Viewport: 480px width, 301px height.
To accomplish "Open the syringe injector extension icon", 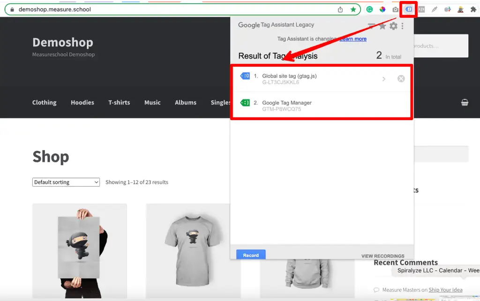I will point(435,9).
